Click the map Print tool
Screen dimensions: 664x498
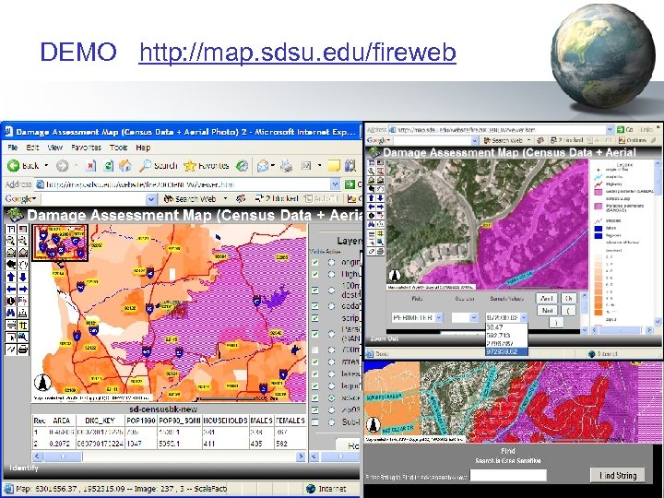[22, 350]
